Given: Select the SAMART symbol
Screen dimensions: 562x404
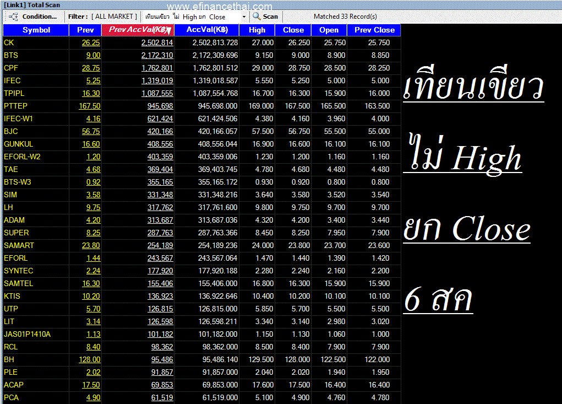Looking at the screenshot, I should (19, 245).
